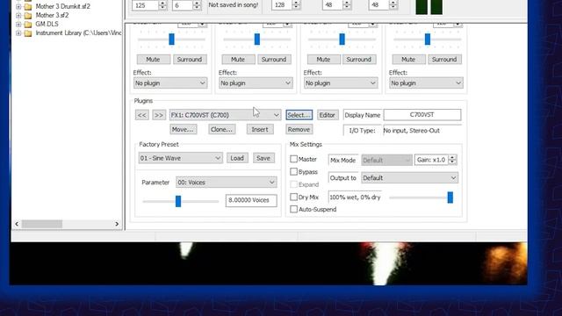Enable Surround on the first channel
Screen dimensions: 562x316
pos(190,60)
